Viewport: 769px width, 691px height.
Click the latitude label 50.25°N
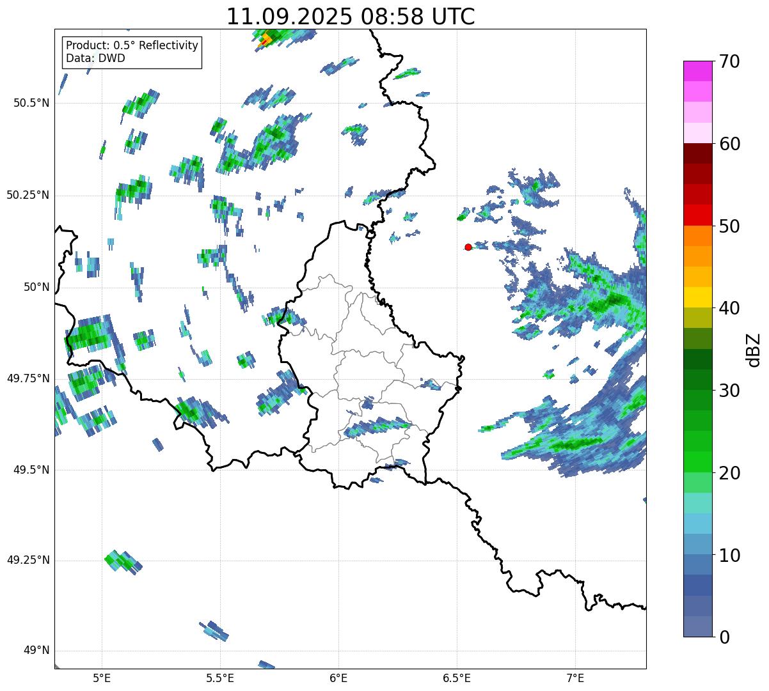(x=28, y=195)
